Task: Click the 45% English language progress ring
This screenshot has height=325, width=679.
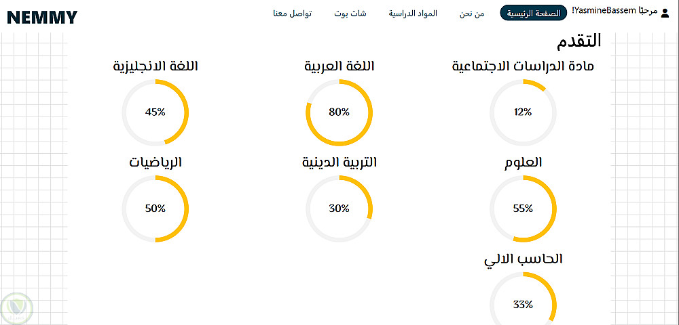Action: [155, 112]
